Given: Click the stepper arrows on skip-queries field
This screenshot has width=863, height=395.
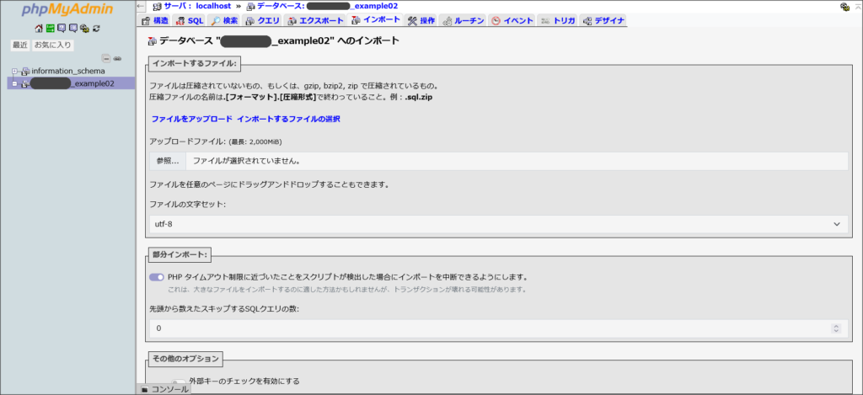Looking at the screenshot, I should (x=837, y=328).
